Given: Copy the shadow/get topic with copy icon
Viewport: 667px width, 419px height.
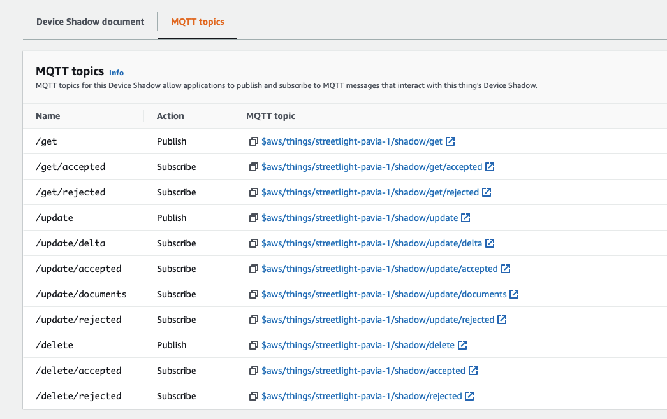Looking at the screenshot, I should click(253, 141).
